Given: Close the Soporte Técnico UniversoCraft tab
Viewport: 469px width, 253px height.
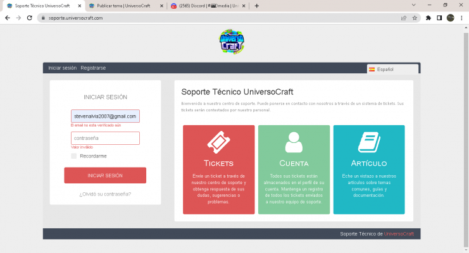Looking at the screenshot, I should (80, 6).
